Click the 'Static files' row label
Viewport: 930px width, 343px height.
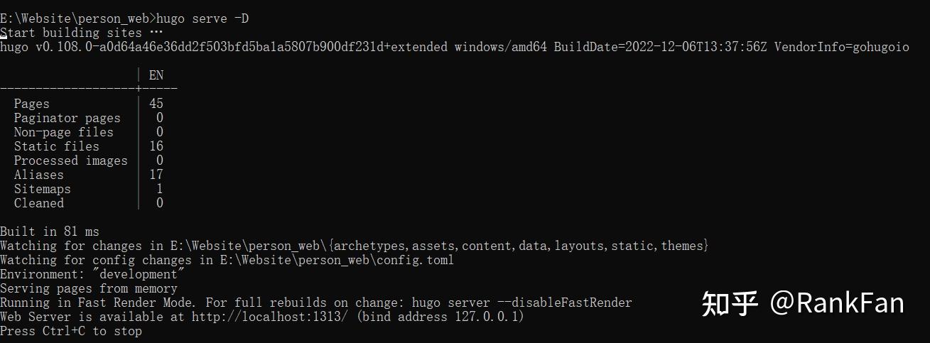pos(57,146)
